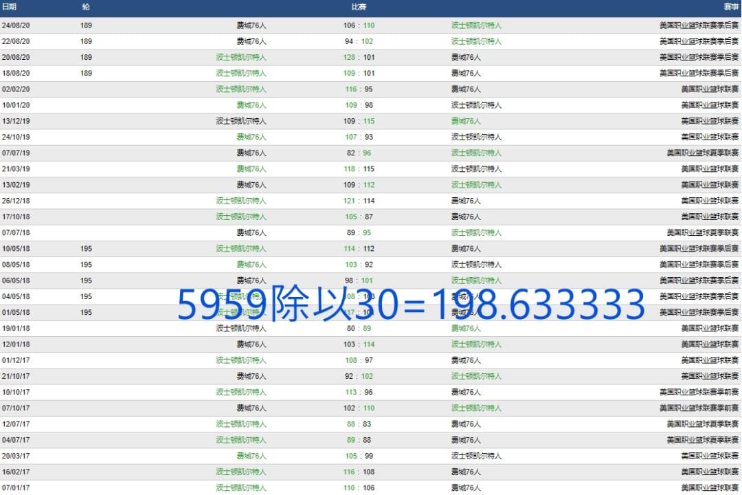The width and height of the screenshot is (742, 495).
Task: Open the 103 : 92 score
Action: pos(359,265)
